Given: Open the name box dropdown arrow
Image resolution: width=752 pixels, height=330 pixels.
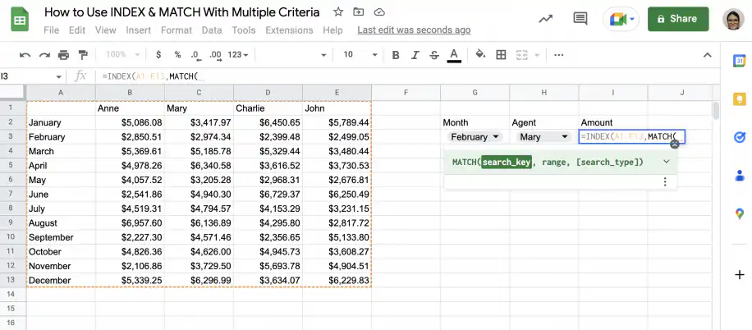Looking at the screenshot, I should (x=58, y=76).
